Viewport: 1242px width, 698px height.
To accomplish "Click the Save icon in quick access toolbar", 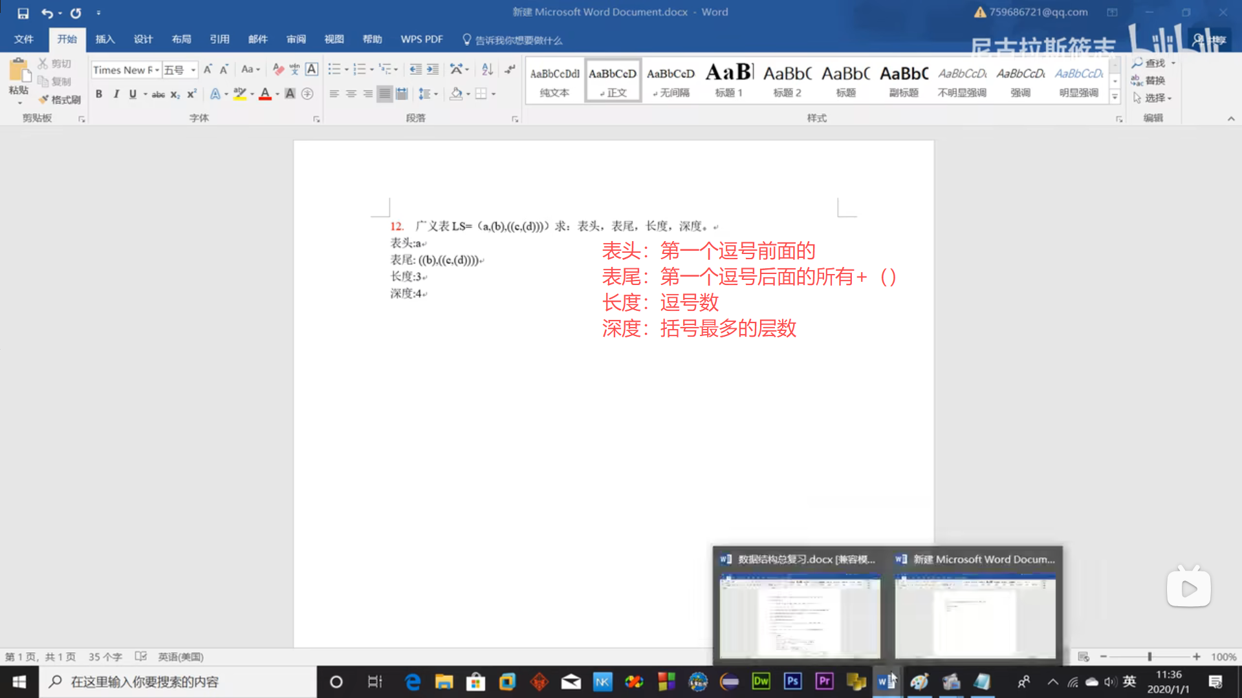I will click(x=23, y=13).
